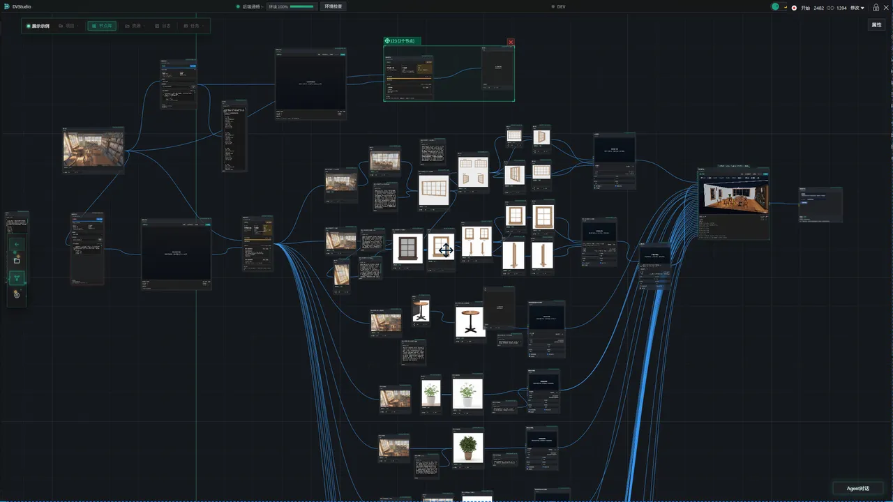Select the bushy green potted plant thumbnail
The image size is (893, 502).
pyautogui.click(x=467, y=447)
